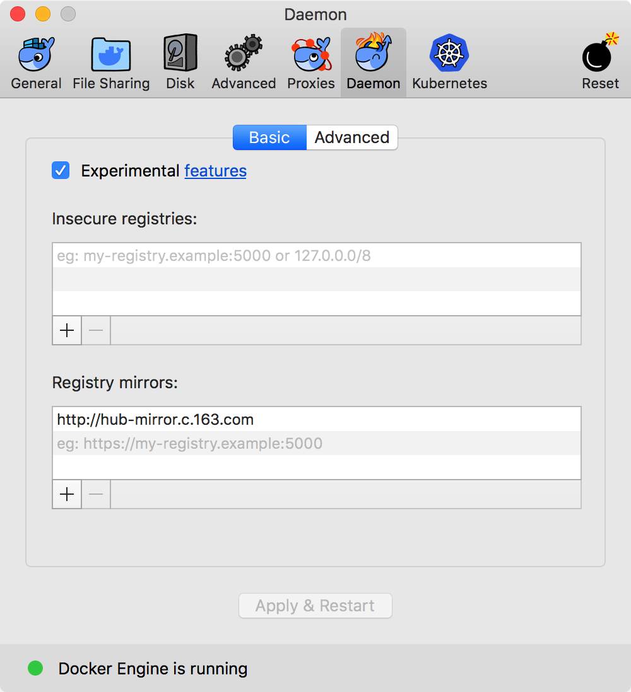
Task: Add a new insecure registry entry
Action: [67, 330]
